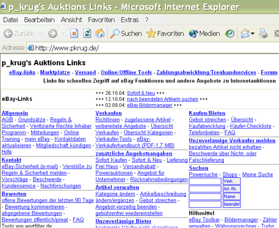
Task: Open the eBay-Sicherheit (e-mail) link
Action: tap(30, 166)
